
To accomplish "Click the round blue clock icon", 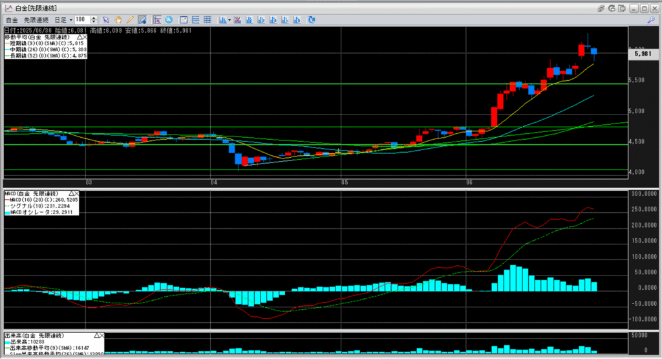I will point(169,20).
